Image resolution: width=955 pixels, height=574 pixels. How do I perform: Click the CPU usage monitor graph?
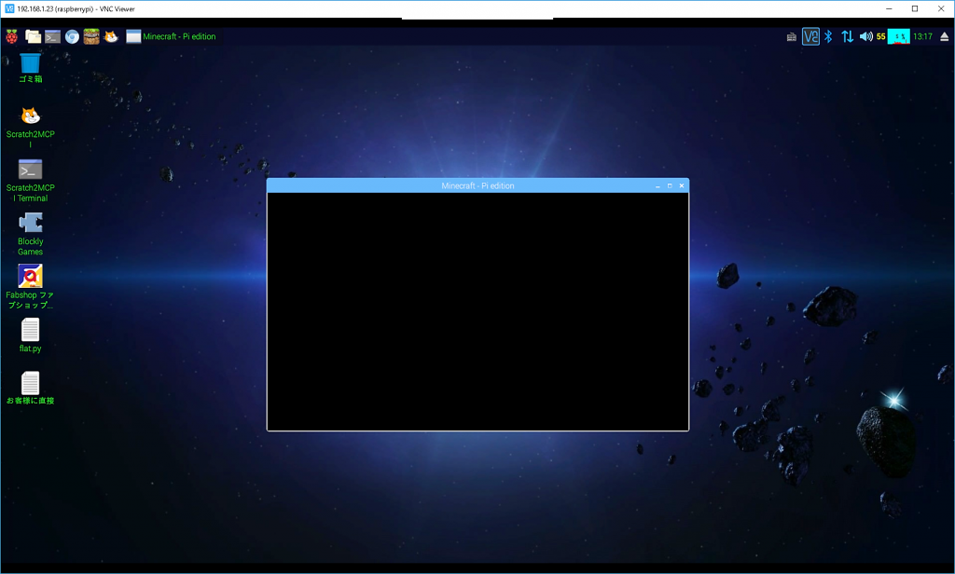899,36
